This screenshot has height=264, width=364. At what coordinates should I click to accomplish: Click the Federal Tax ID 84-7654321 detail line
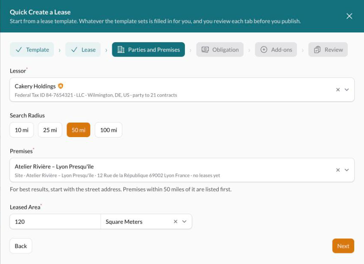pyautogui.click(x=95, y=95)
